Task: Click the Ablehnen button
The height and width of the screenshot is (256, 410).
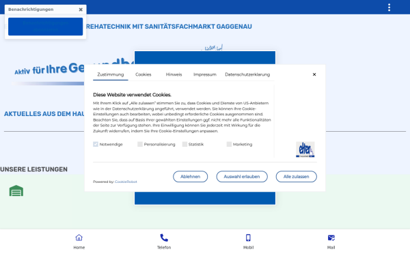Action: 191,177
